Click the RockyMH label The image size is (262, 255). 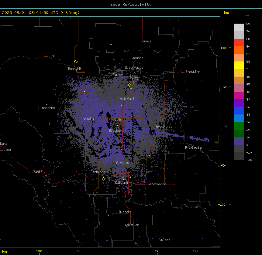(x=74, y=69)
